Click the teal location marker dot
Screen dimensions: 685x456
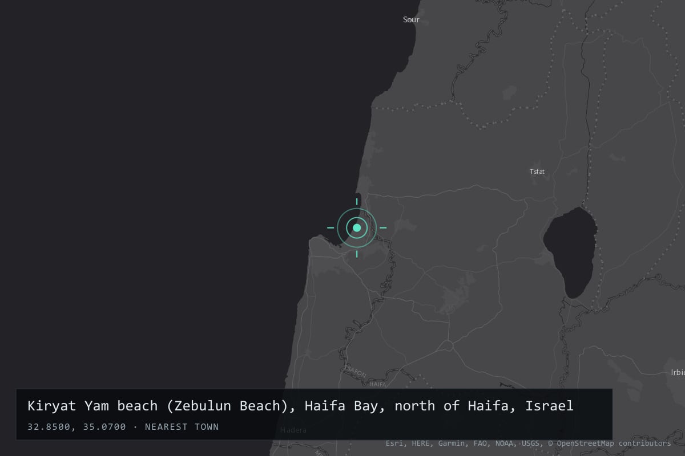pyautogui.click(x=357, y=227)
